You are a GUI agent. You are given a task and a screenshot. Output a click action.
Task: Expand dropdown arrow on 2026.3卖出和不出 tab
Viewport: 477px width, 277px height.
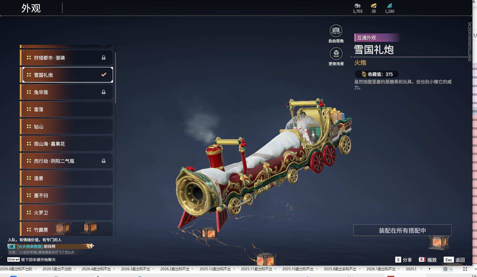coord(153,269)
